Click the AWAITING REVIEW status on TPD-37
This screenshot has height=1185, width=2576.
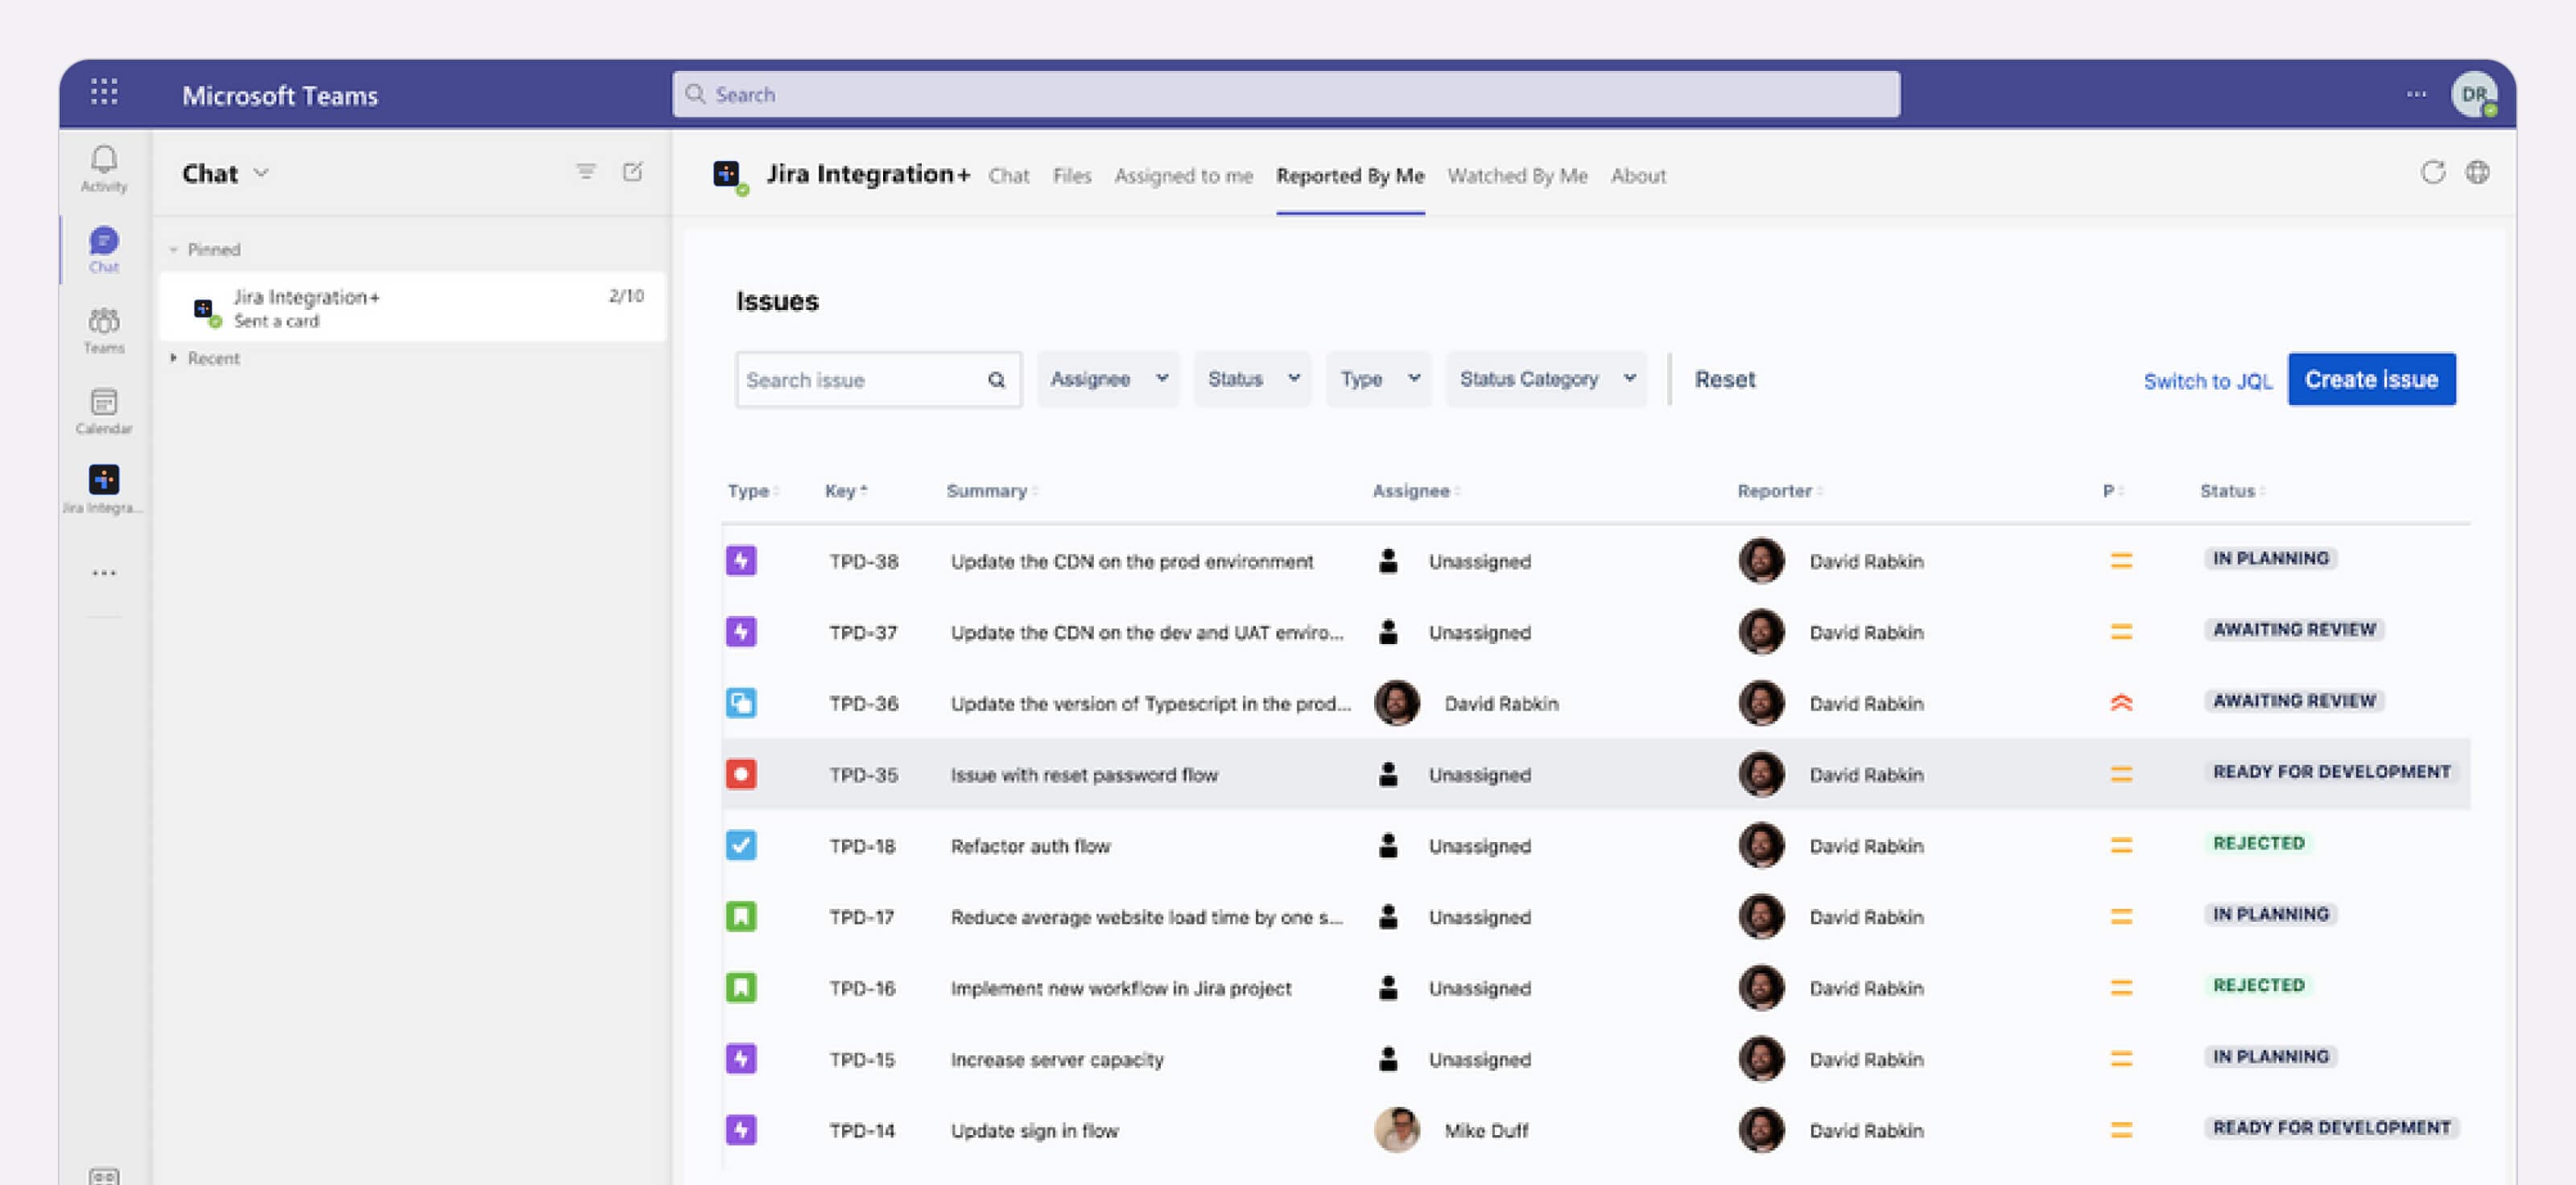tap(2294, 630)
